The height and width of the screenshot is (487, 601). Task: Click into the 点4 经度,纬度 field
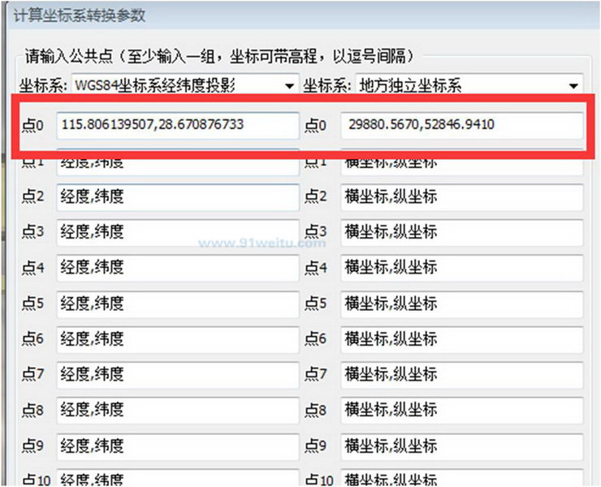178,268
